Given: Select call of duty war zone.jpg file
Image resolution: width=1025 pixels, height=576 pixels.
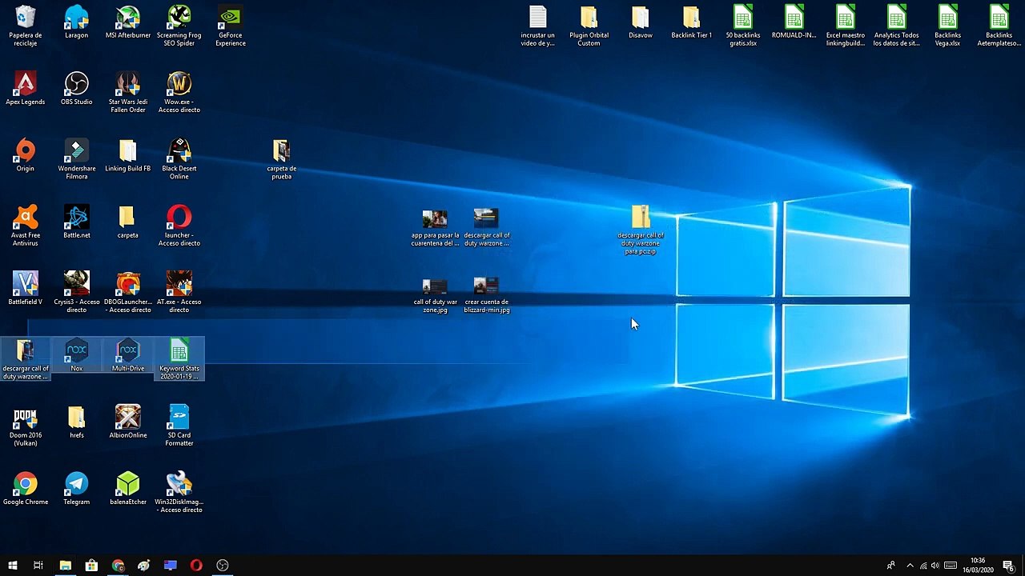Looking at the screenshot, I should [x=435, y=294].
